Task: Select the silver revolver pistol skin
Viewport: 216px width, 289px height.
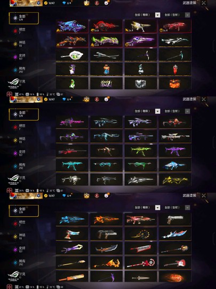Action: pyautogui.click(x=175, y=219)
